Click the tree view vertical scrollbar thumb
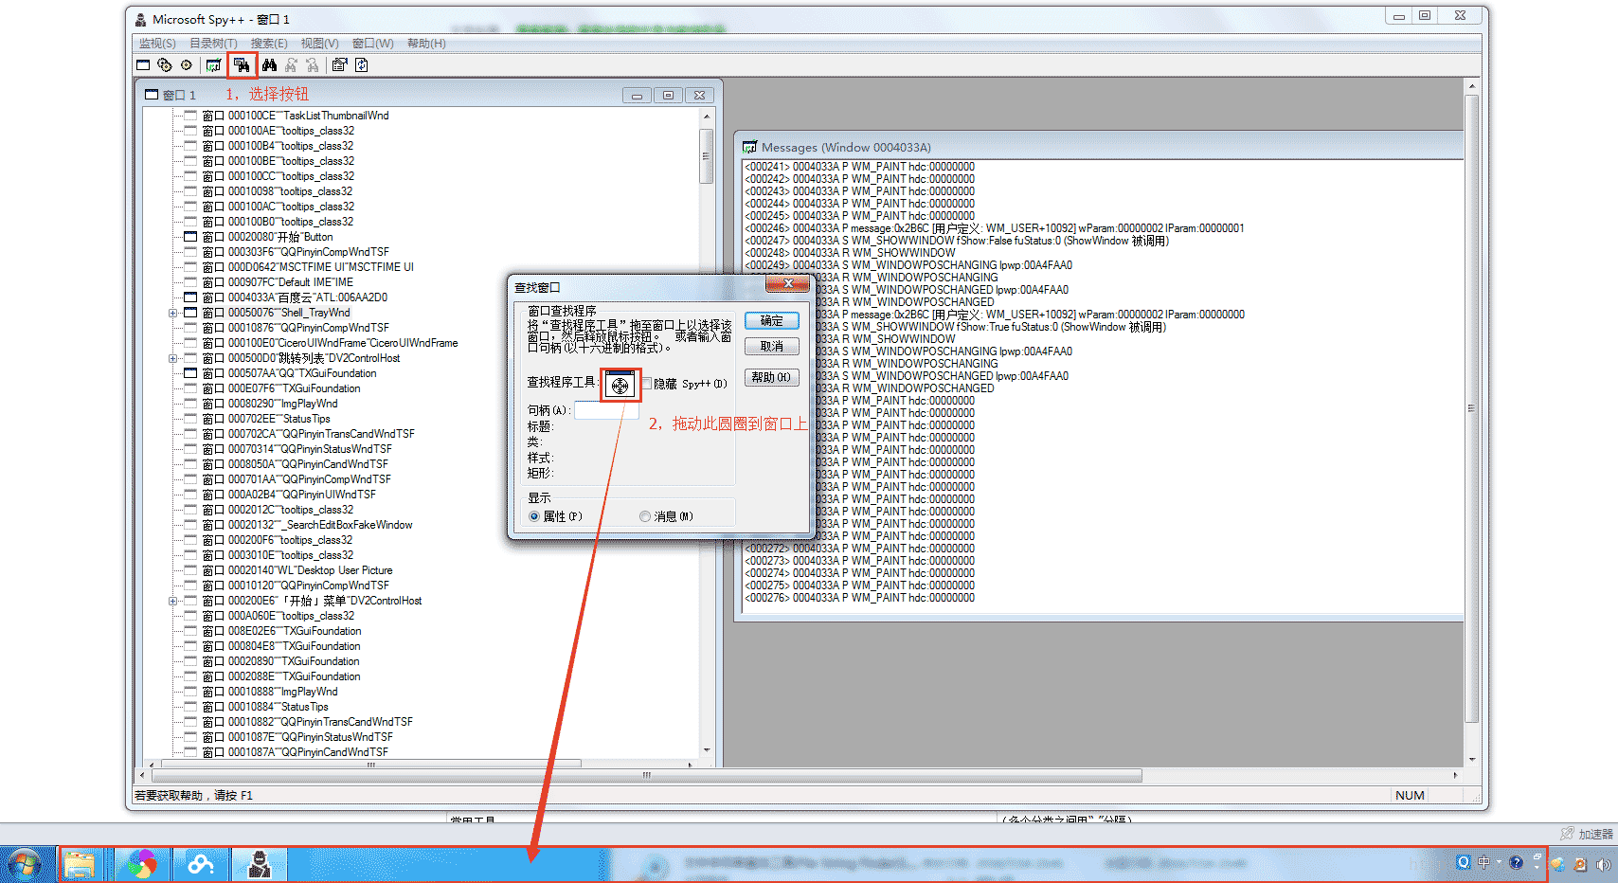This screenshot has height=883, width=1618. tap(706, 156)
